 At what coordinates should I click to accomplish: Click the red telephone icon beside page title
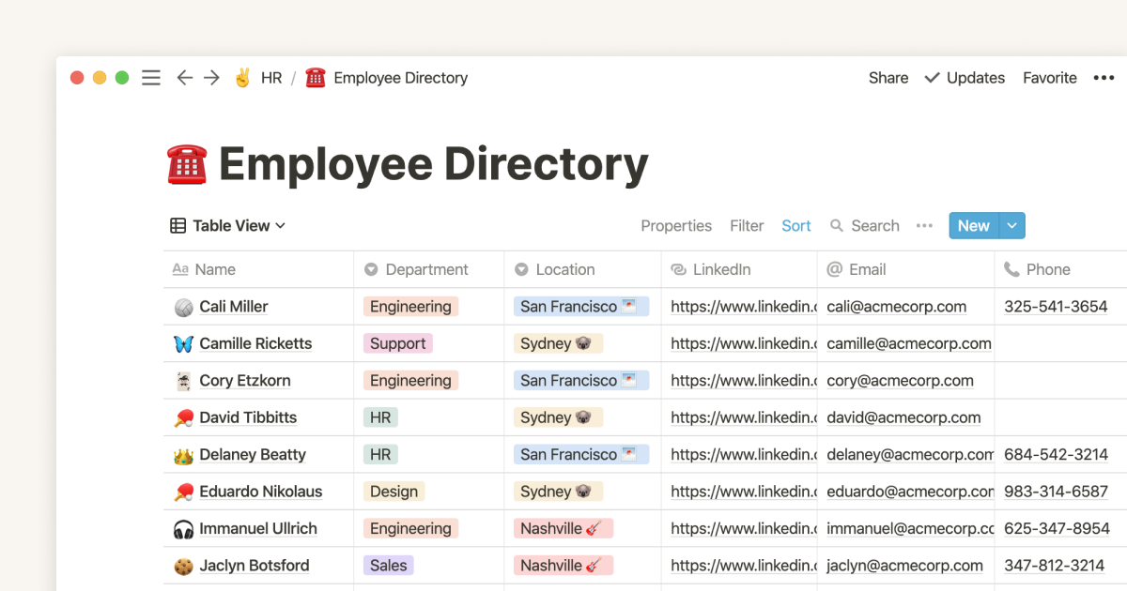(x=187, y=165)
